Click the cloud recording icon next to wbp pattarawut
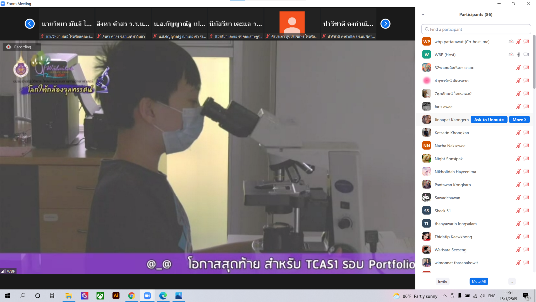 (x=511, y=42)
